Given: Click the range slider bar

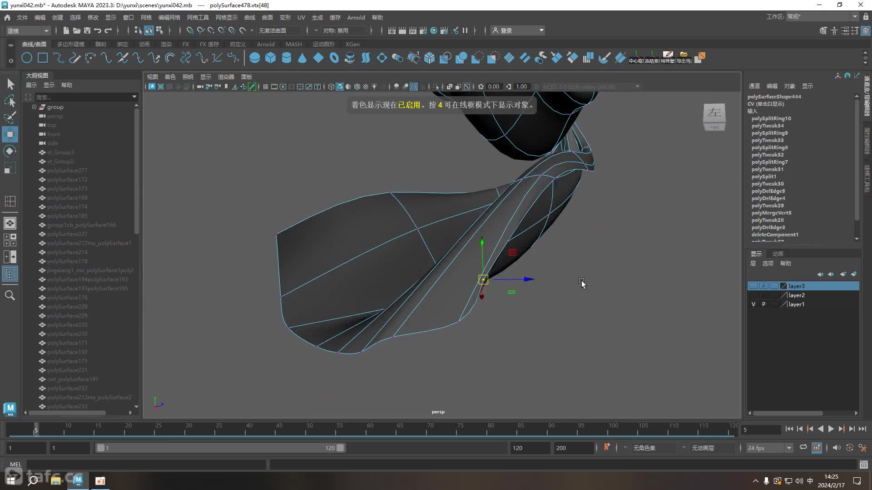Looking at the screenshot, I should [x=220, y=448].
